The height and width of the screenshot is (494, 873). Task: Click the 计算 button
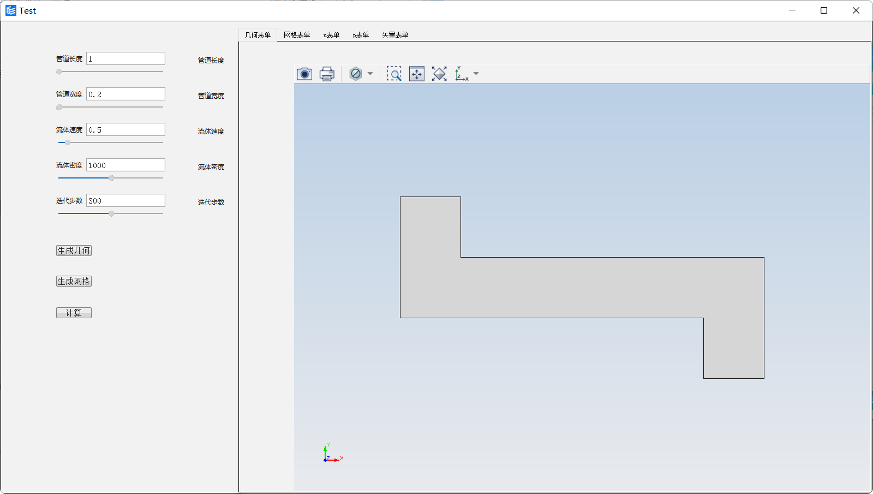[74, 313]
